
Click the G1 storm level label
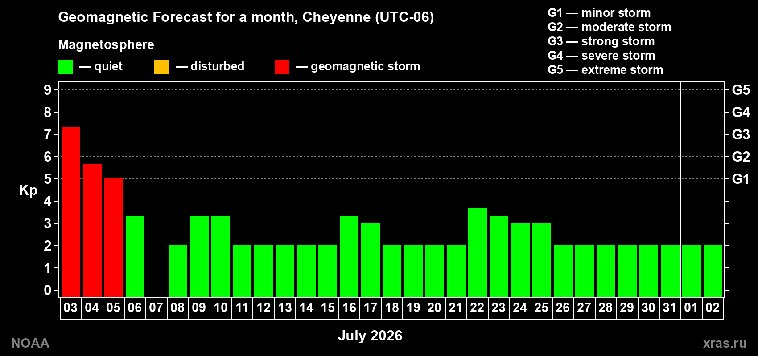(741, 179)
